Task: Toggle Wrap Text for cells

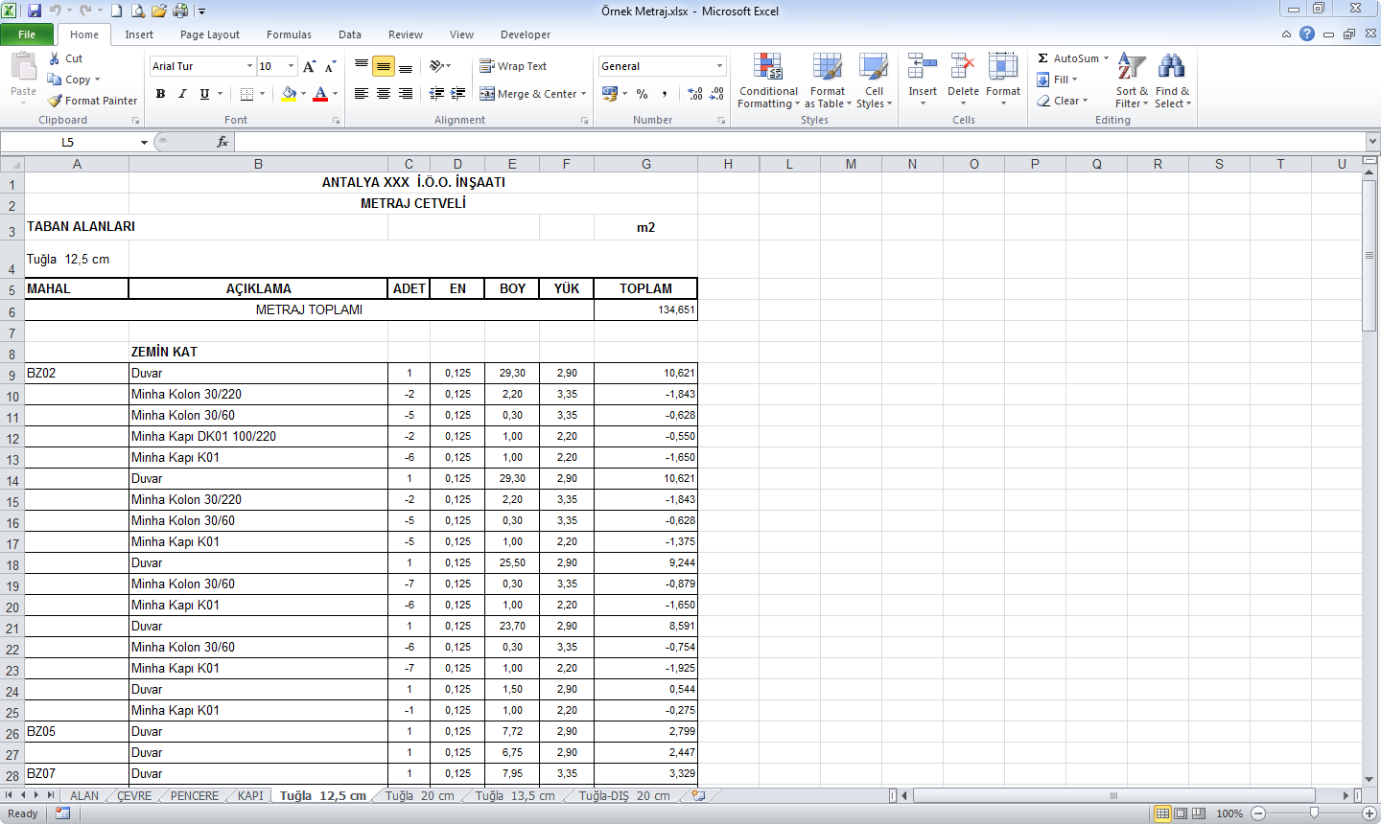Action: point(513,66)
